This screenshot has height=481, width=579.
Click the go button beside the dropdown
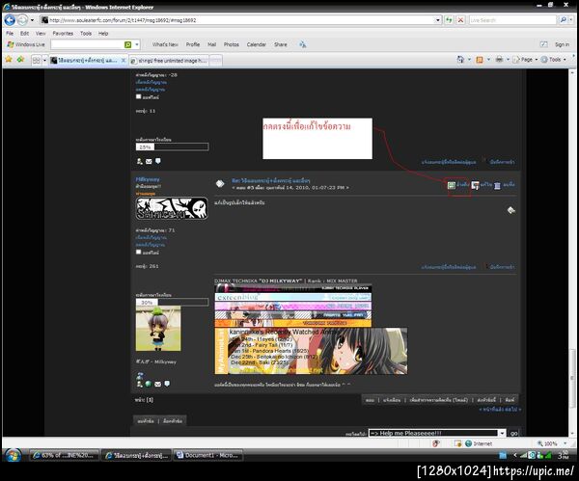[513, 434]
